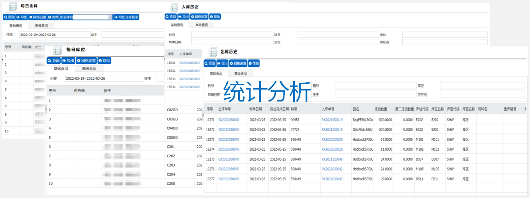530x198 pixels.
Task: Open RK2022030067 link in row 15633
Action: coord(190,79)
